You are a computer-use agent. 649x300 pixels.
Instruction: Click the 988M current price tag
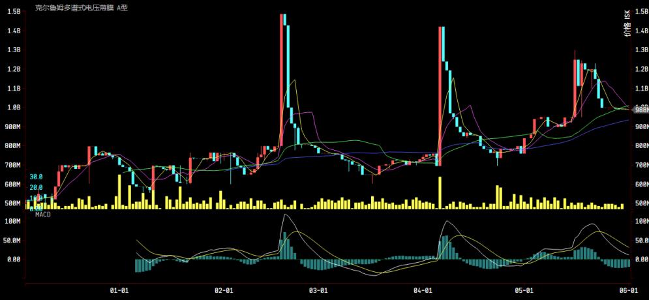641,110
